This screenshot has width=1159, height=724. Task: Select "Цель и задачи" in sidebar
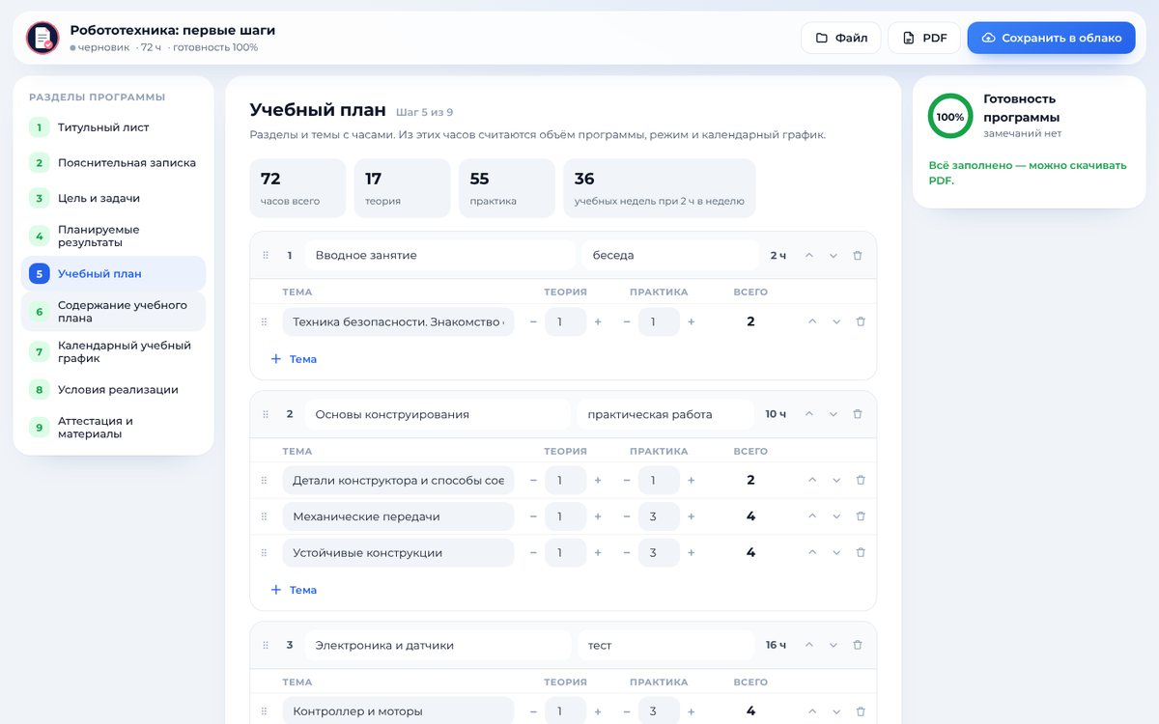pyautogui.click(x=113, y=198)
